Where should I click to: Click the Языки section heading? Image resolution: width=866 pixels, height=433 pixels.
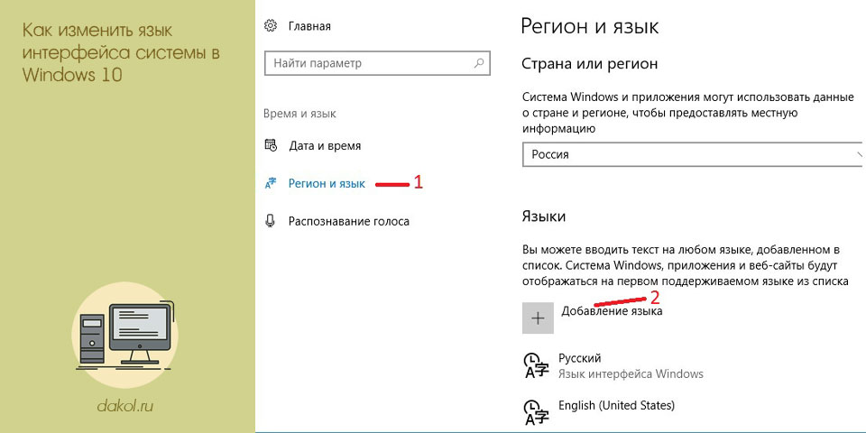543,216
